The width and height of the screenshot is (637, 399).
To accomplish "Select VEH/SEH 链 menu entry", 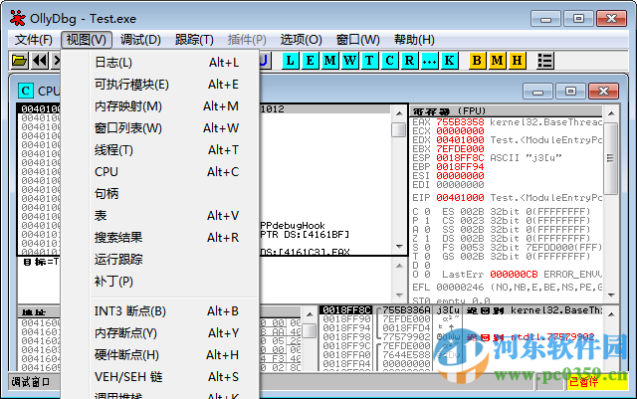I will pyautogui.click(x=159, y=377).
